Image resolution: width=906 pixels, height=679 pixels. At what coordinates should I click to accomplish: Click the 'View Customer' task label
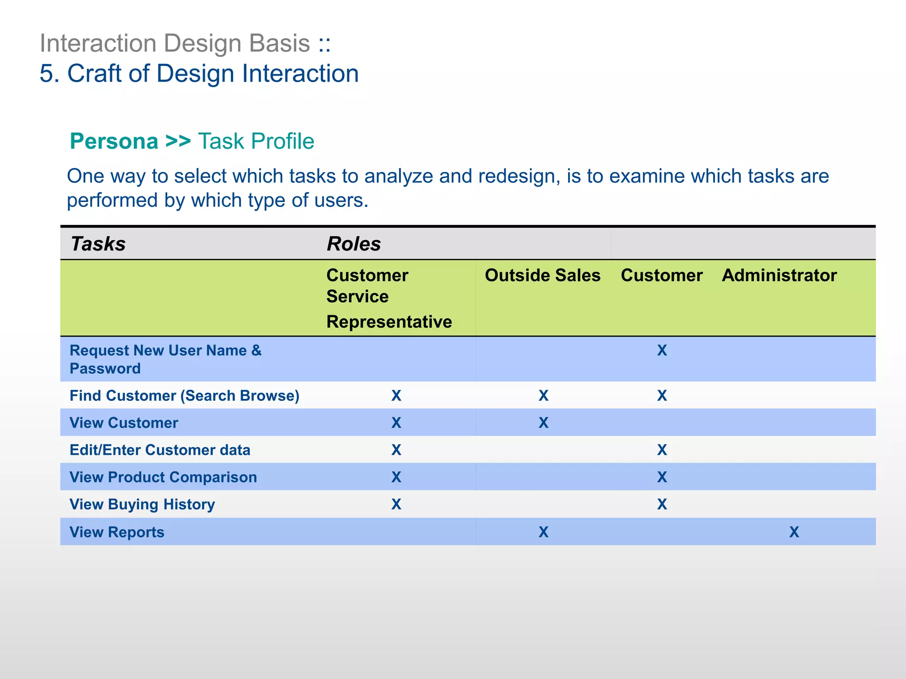coord(124,423)
